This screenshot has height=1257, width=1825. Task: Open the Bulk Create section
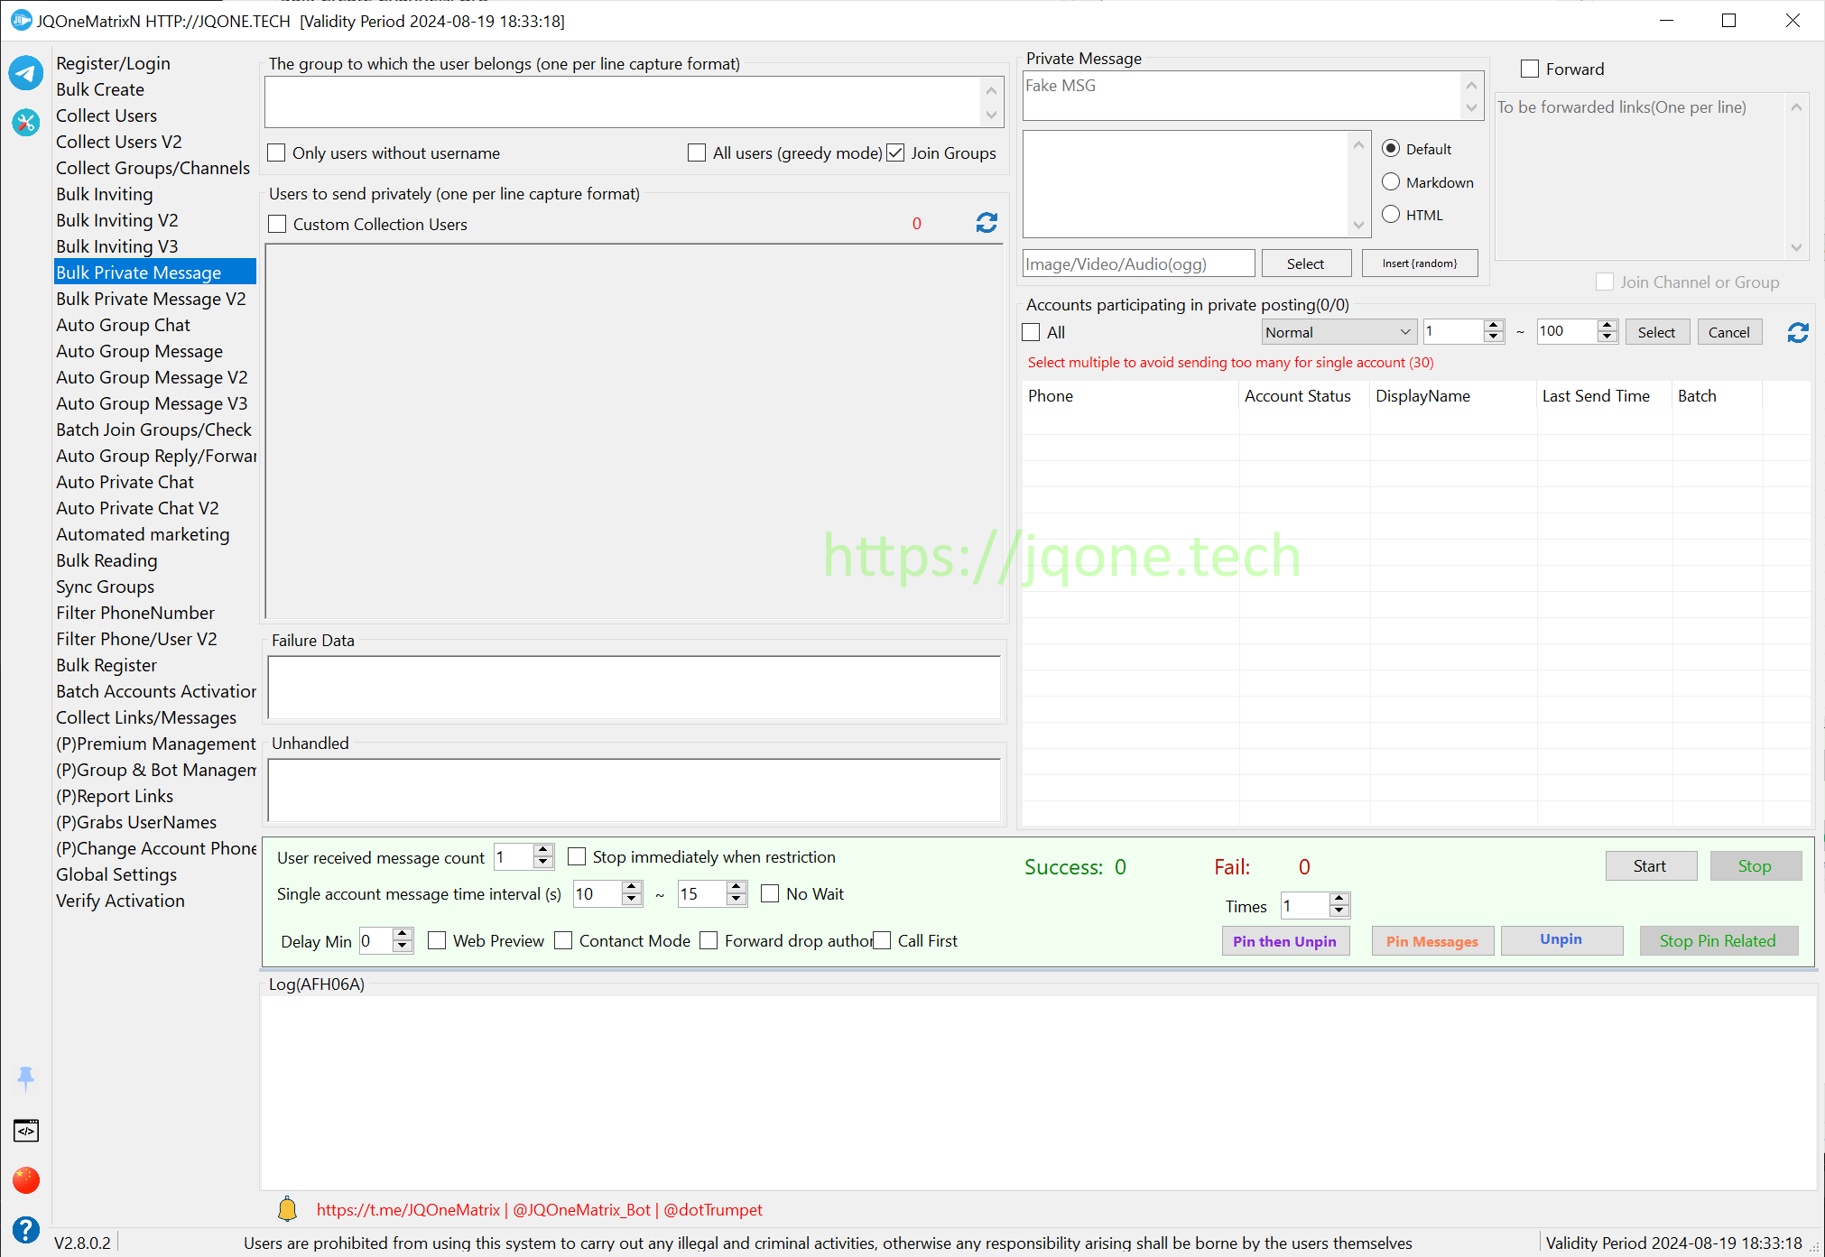click(100, 89)
